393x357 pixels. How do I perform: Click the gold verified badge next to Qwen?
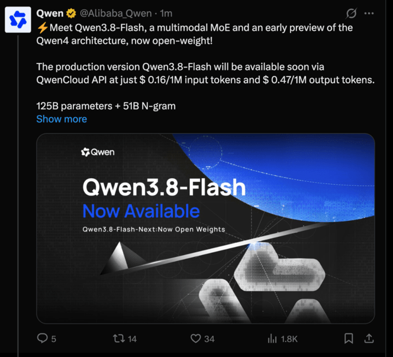pyautogui.click(x=71, y=13)
